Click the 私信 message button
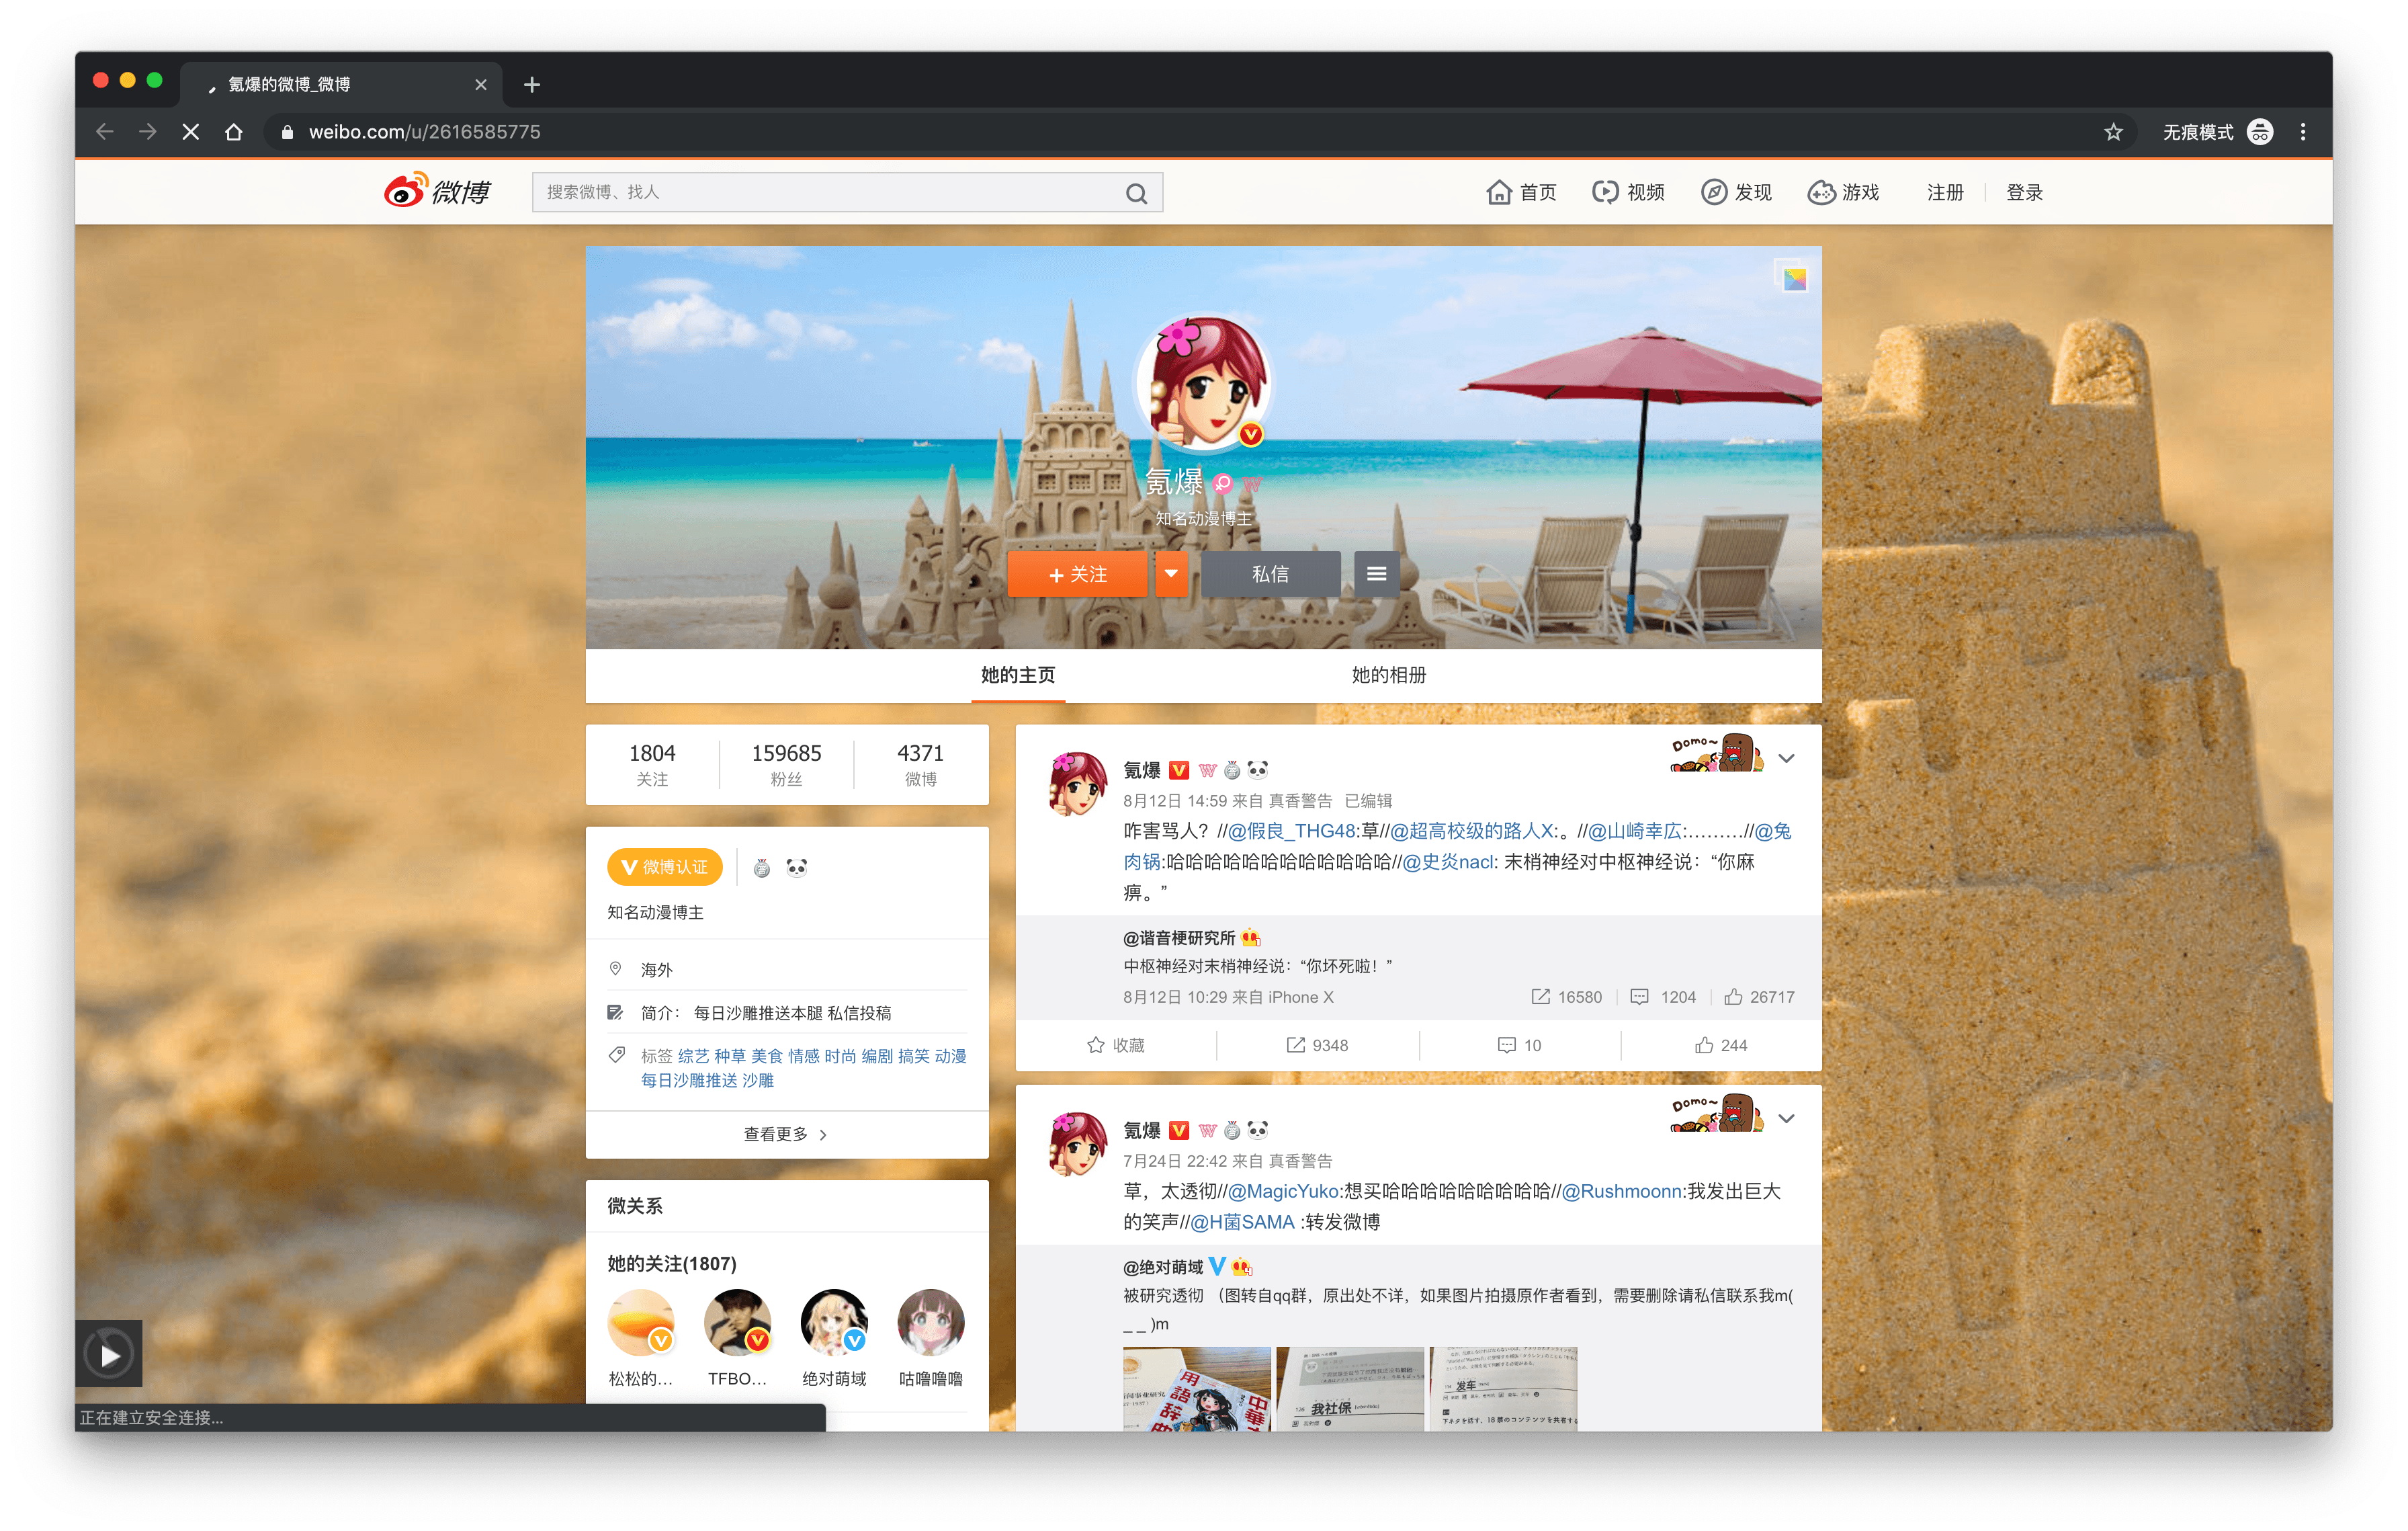 tap(1270, 574)
